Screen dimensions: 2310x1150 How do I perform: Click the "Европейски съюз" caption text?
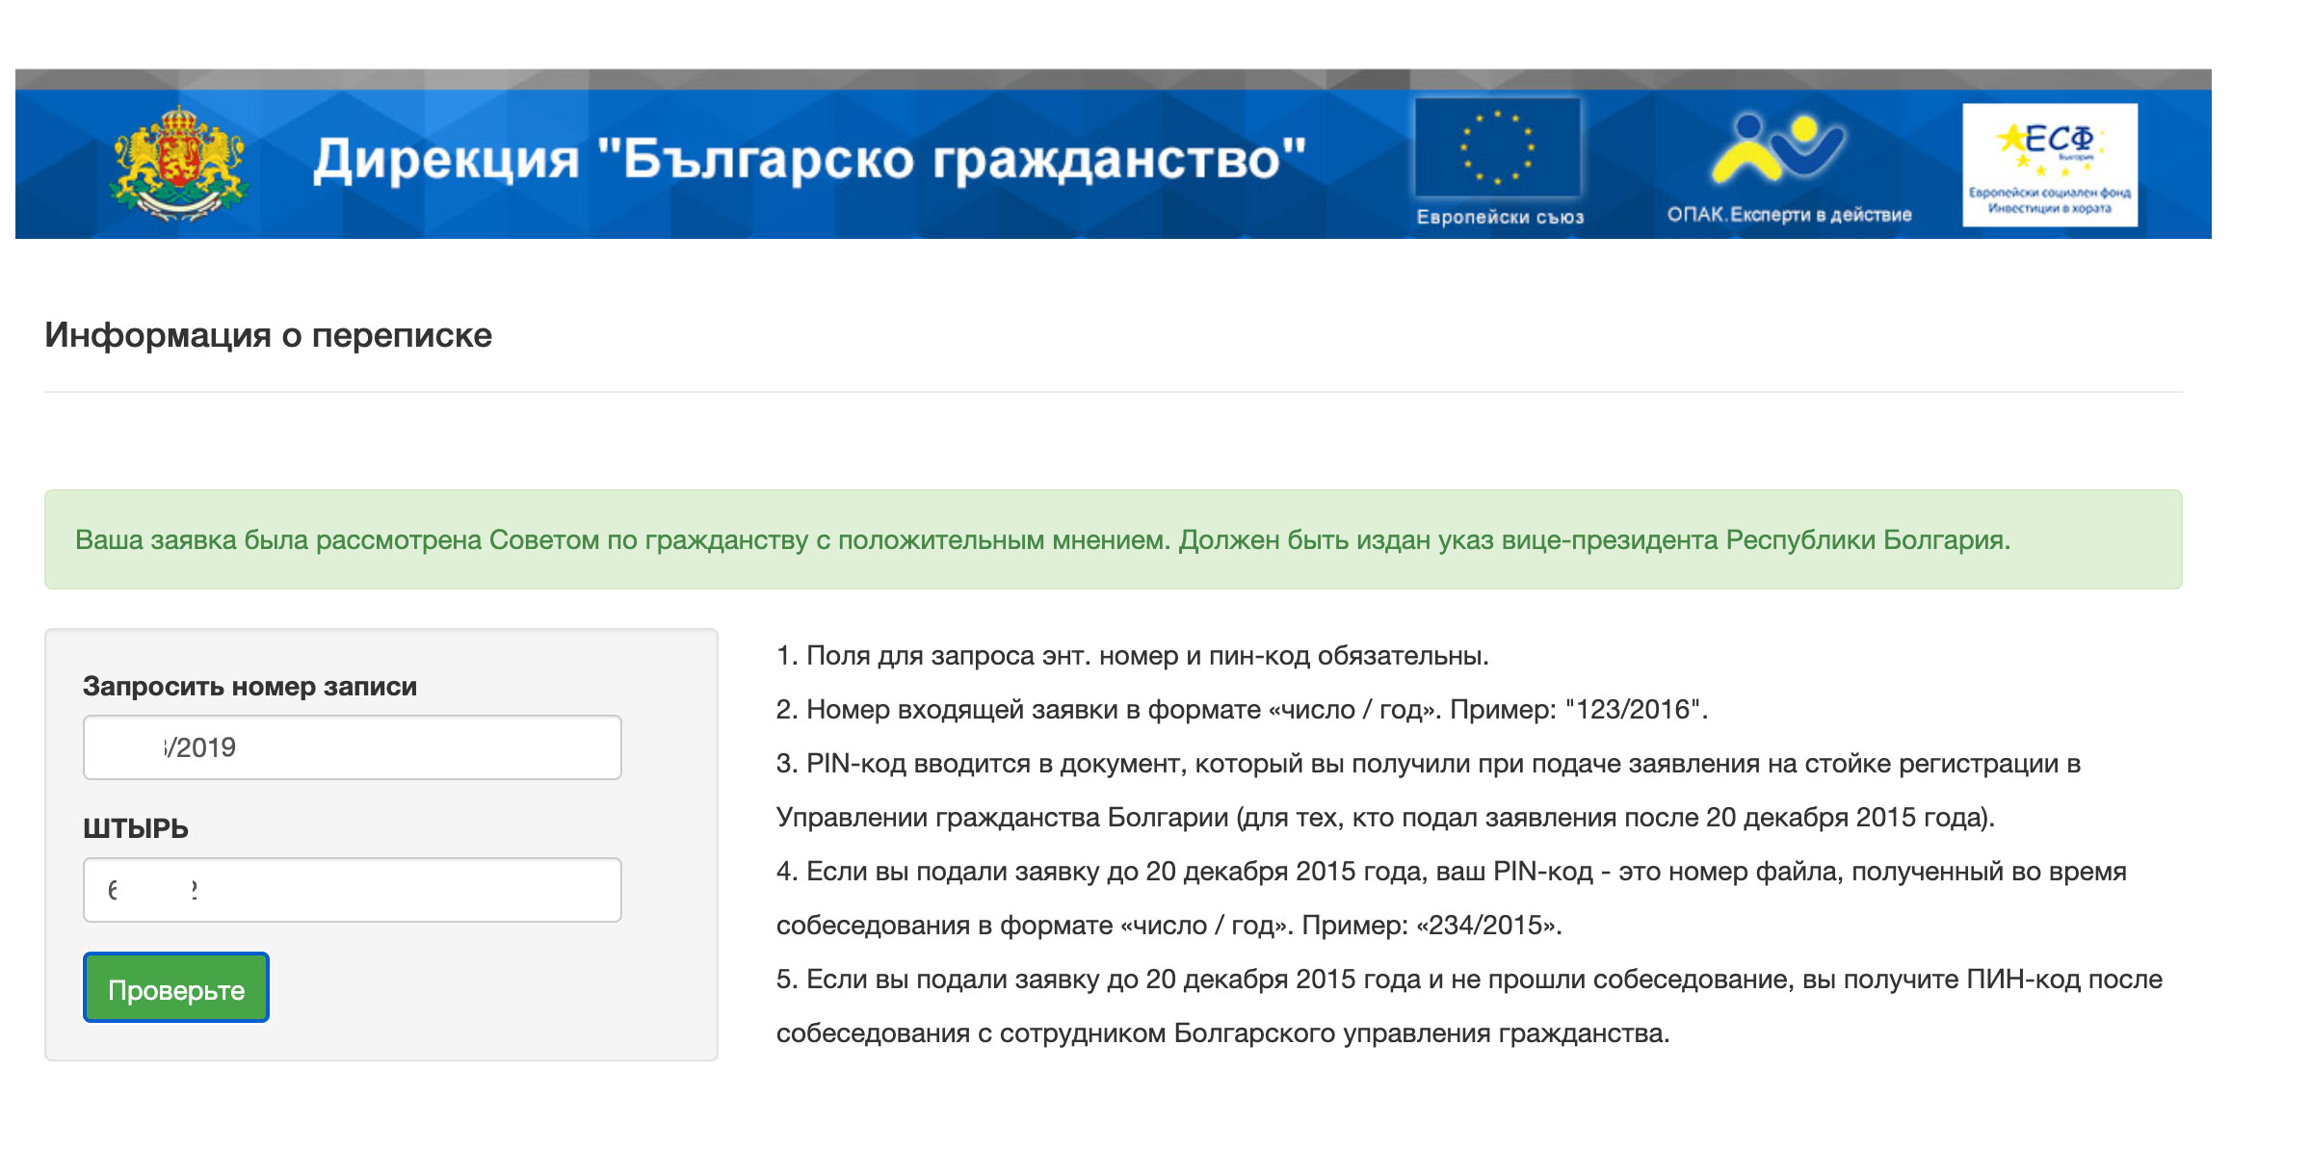1500,218
